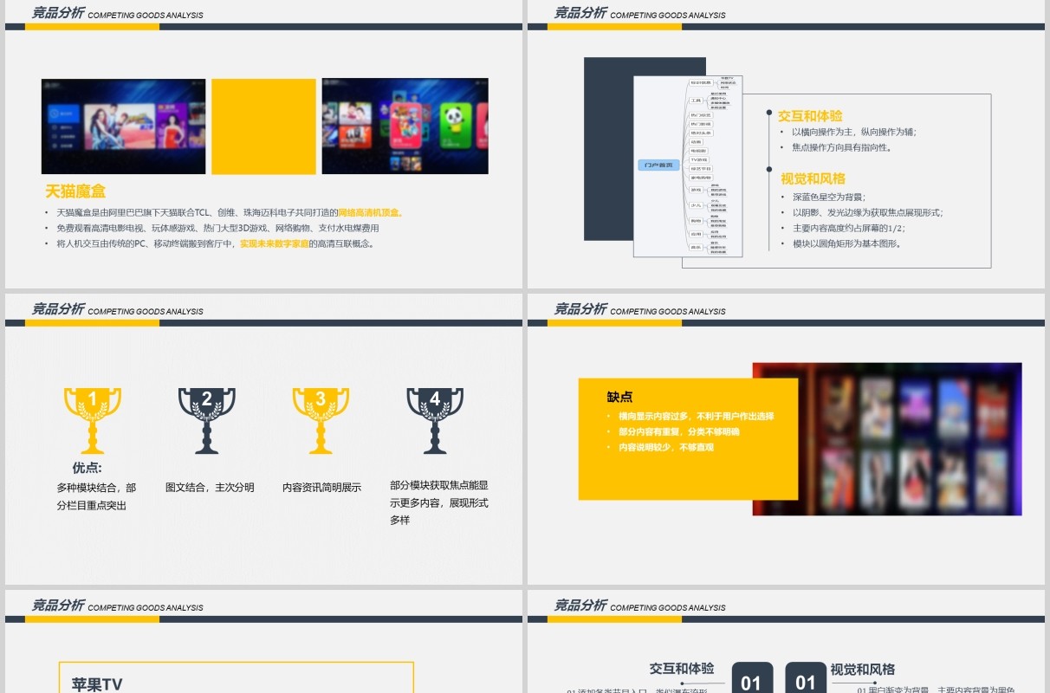This screenshot has width=1050, height=693.
Task: Click the yellow square between the TV screenshots
Action: point(263,126)
